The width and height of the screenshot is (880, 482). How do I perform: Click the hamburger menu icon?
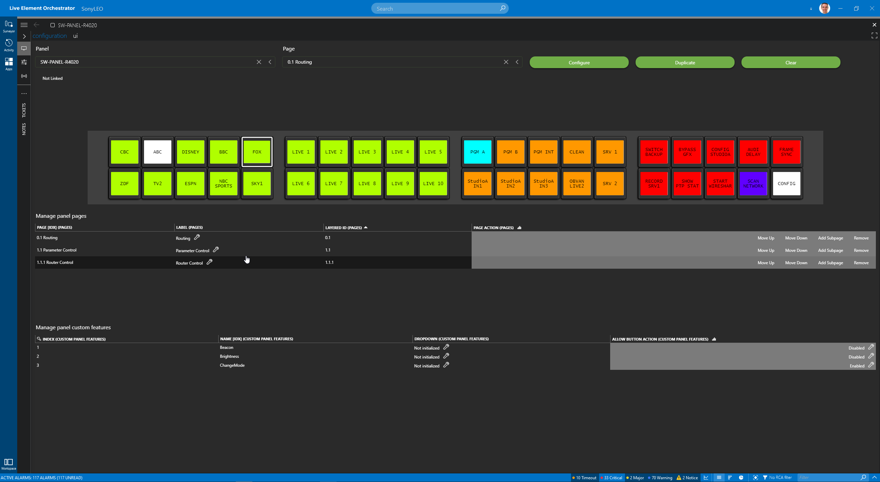coord(24,25)
